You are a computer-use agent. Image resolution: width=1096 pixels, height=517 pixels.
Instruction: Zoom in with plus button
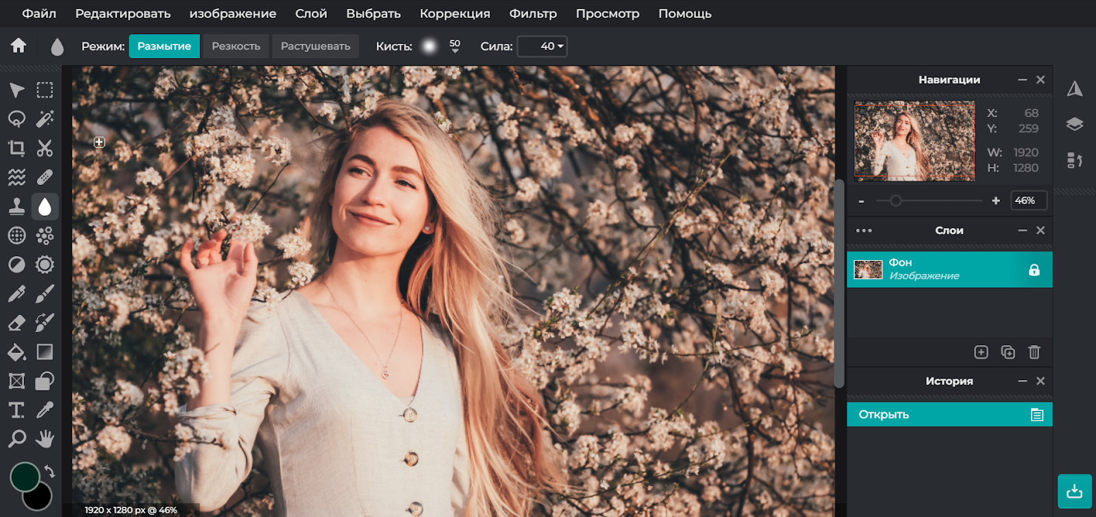[996, 201]
